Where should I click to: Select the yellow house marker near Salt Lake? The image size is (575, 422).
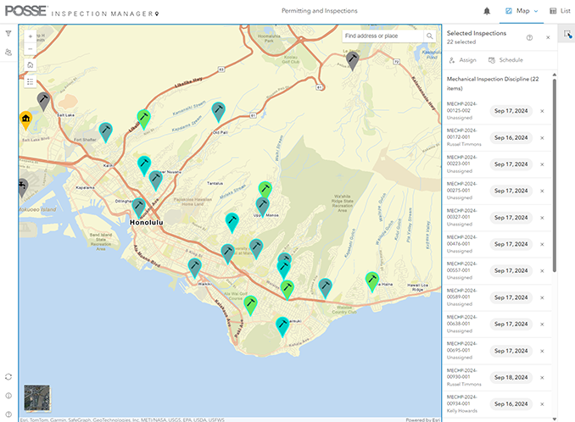25,120
